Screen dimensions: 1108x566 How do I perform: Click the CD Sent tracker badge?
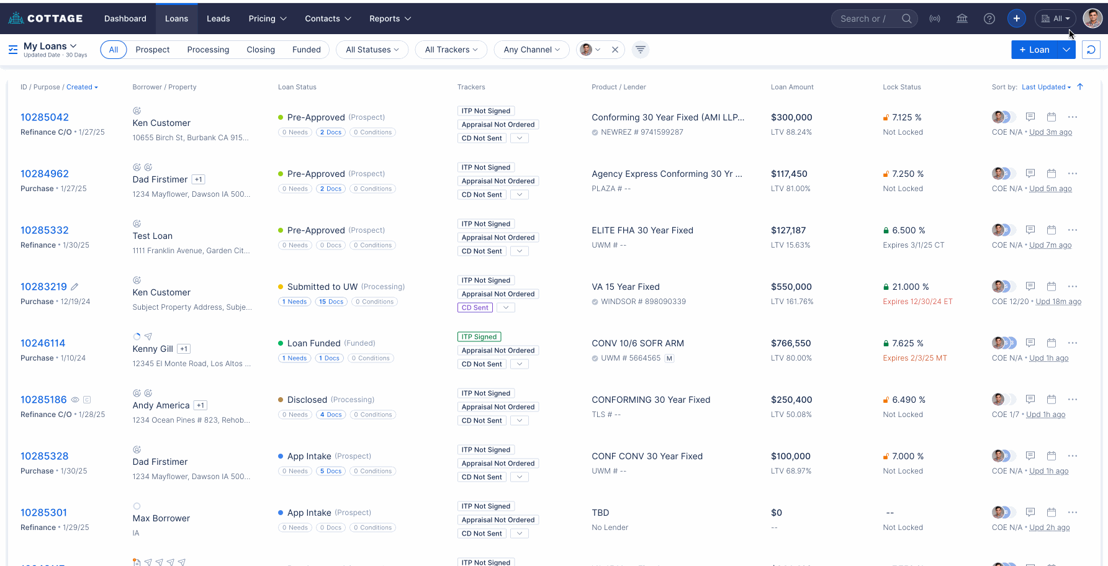[475, 307]
